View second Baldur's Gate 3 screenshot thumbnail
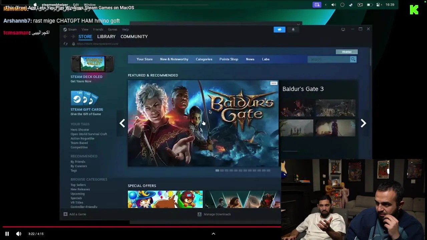 coord(335,108)
